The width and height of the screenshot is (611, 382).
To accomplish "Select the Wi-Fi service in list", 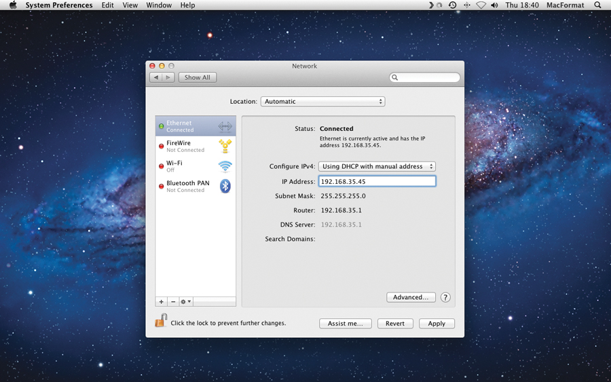I will click(x=196, y=166).
